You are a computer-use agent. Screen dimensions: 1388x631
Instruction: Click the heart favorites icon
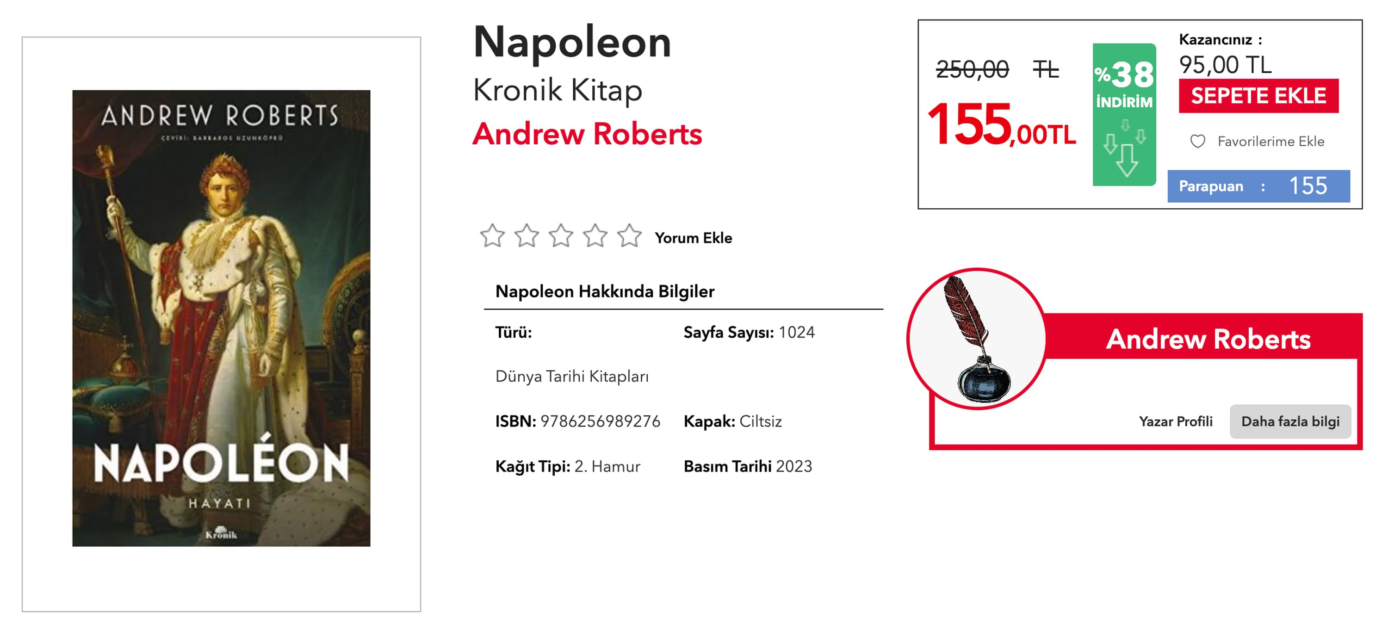point(1197,142)
